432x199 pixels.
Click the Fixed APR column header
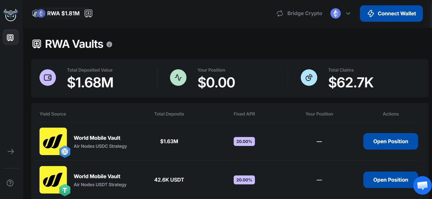244,114
